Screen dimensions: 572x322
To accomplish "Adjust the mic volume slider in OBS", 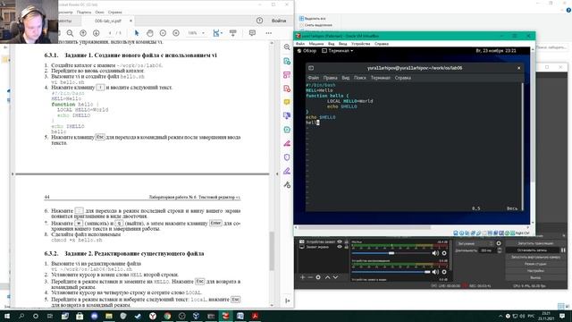I will point(391,253).
